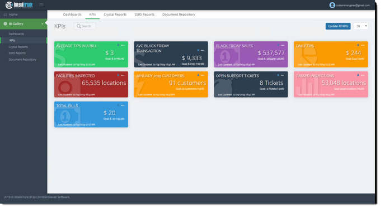Image resolution: width=385 pixels, height=207 pixels.
Task: Click the BI Gallery gear icon
Action: pyautogui.click(x=5, y=24)
